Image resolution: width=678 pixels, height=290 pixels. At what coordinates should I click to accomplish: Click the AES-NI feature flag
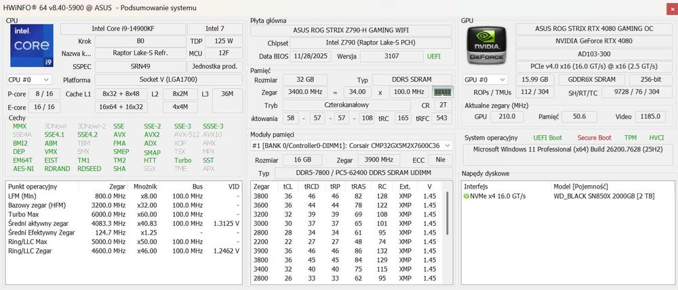pyautogui.click(x=23, y=169)
